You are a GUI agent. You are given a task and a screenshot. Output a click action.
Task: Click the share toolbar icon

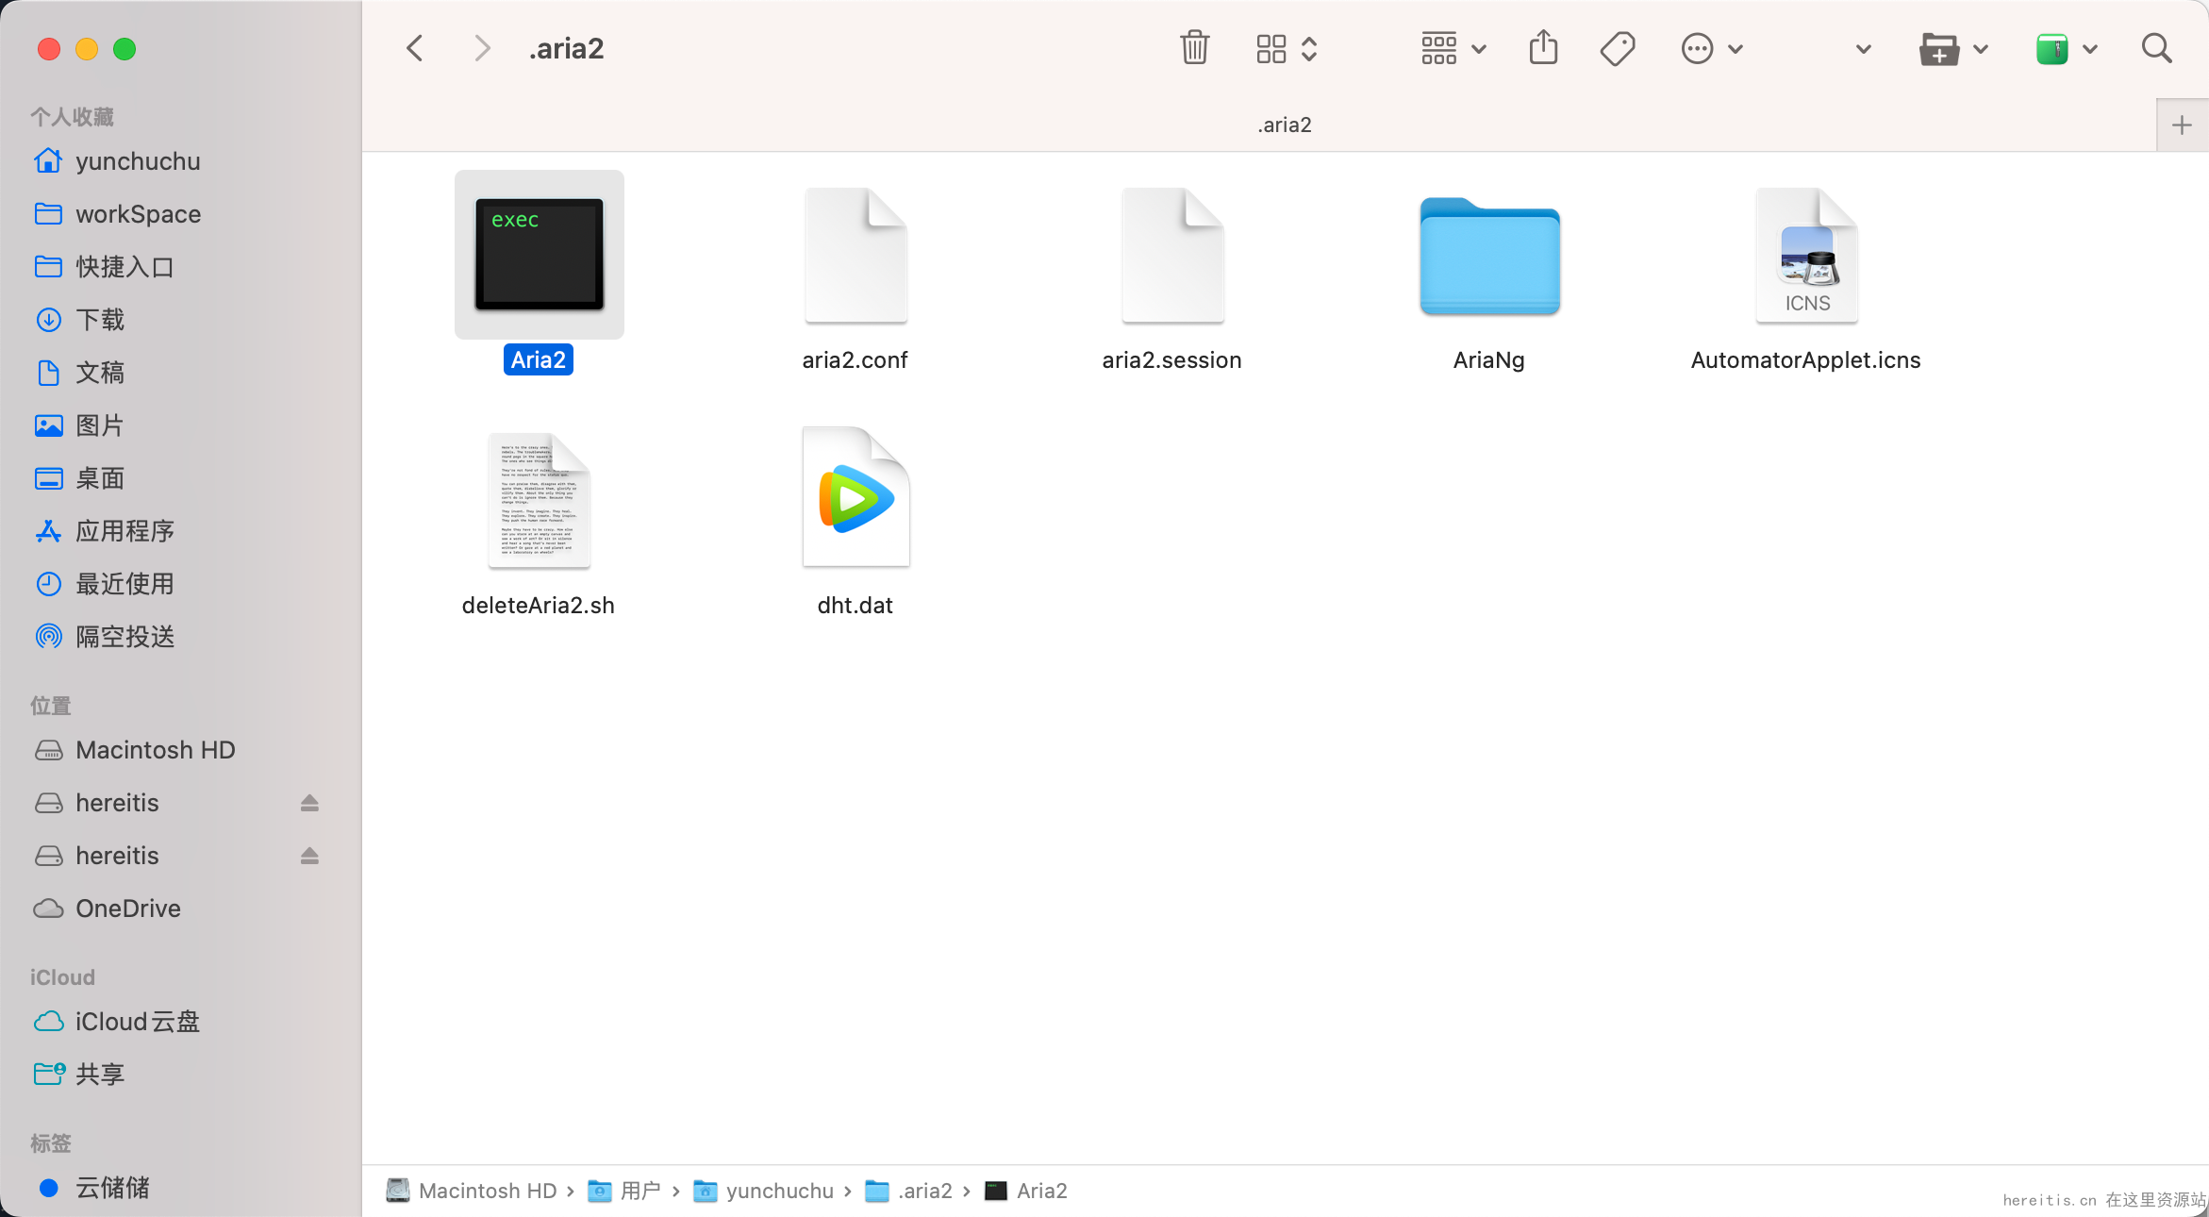(1543, 48)
